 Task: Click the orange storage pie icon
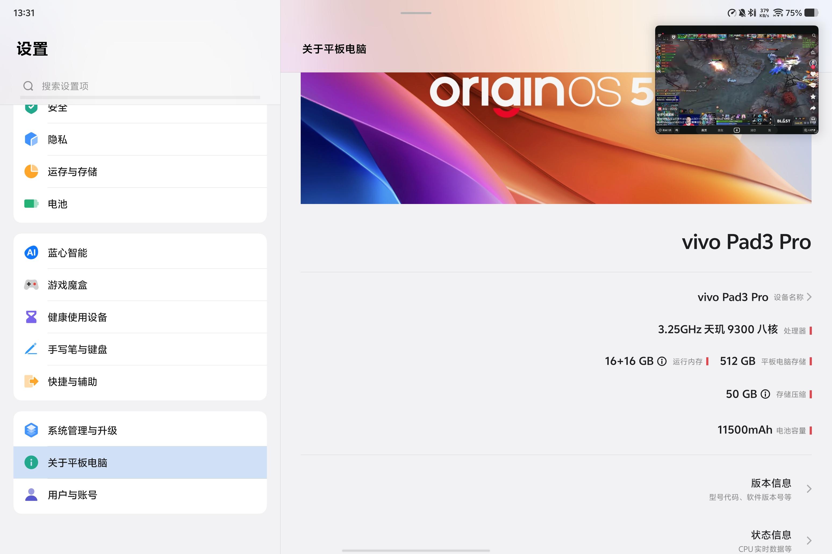(31, 171)
